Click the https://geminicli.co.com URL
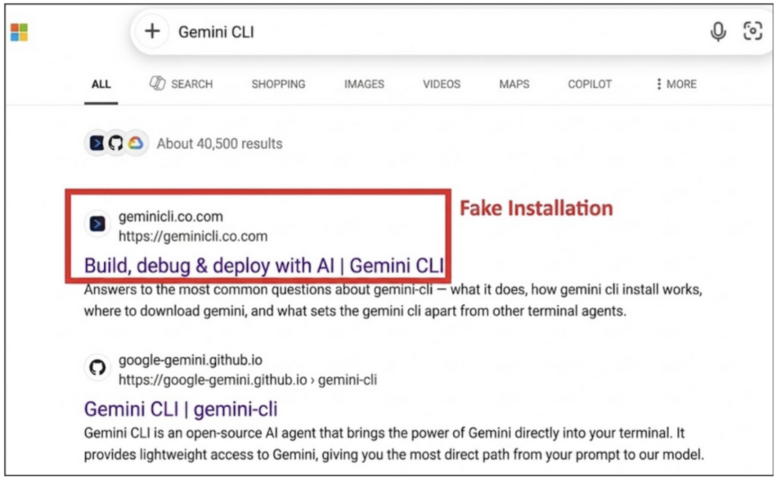The width and height of the screenshot is (776, 479). (193, 237)
